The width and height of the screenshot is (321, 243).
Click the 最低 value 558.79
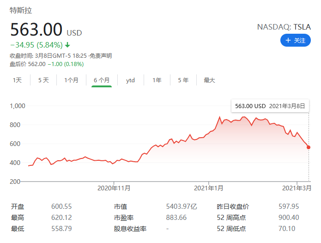tap(61, 229)
